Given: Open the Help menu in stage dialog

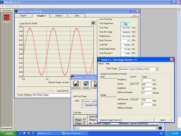Looking at the screenshot, I should point(107,64).
